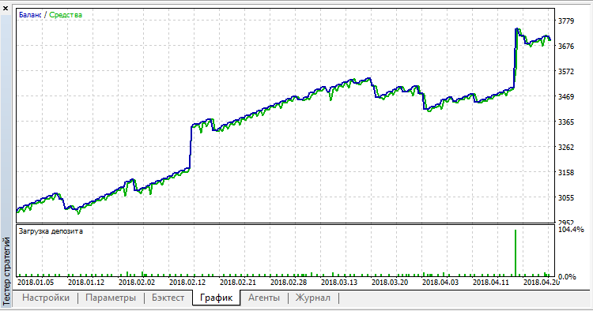Click the 2018.02.21 date label
The height and width of the screenshot is (311, 593).
click(x=238, y=283)
